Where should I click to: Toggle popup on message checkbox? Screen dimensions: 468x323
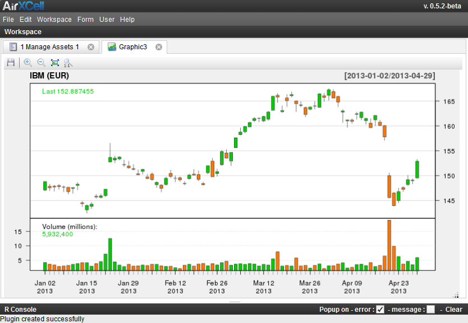pos(431,310)
